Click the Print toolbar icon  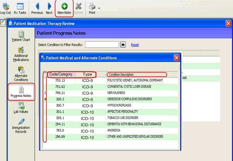[x=92, y=6]
